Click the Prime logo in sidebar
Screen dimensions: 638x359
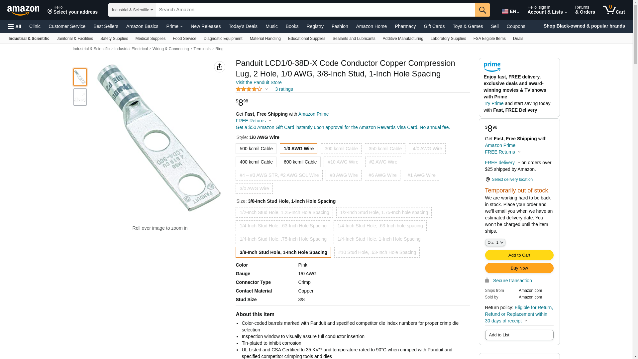[x=492, y=67]
